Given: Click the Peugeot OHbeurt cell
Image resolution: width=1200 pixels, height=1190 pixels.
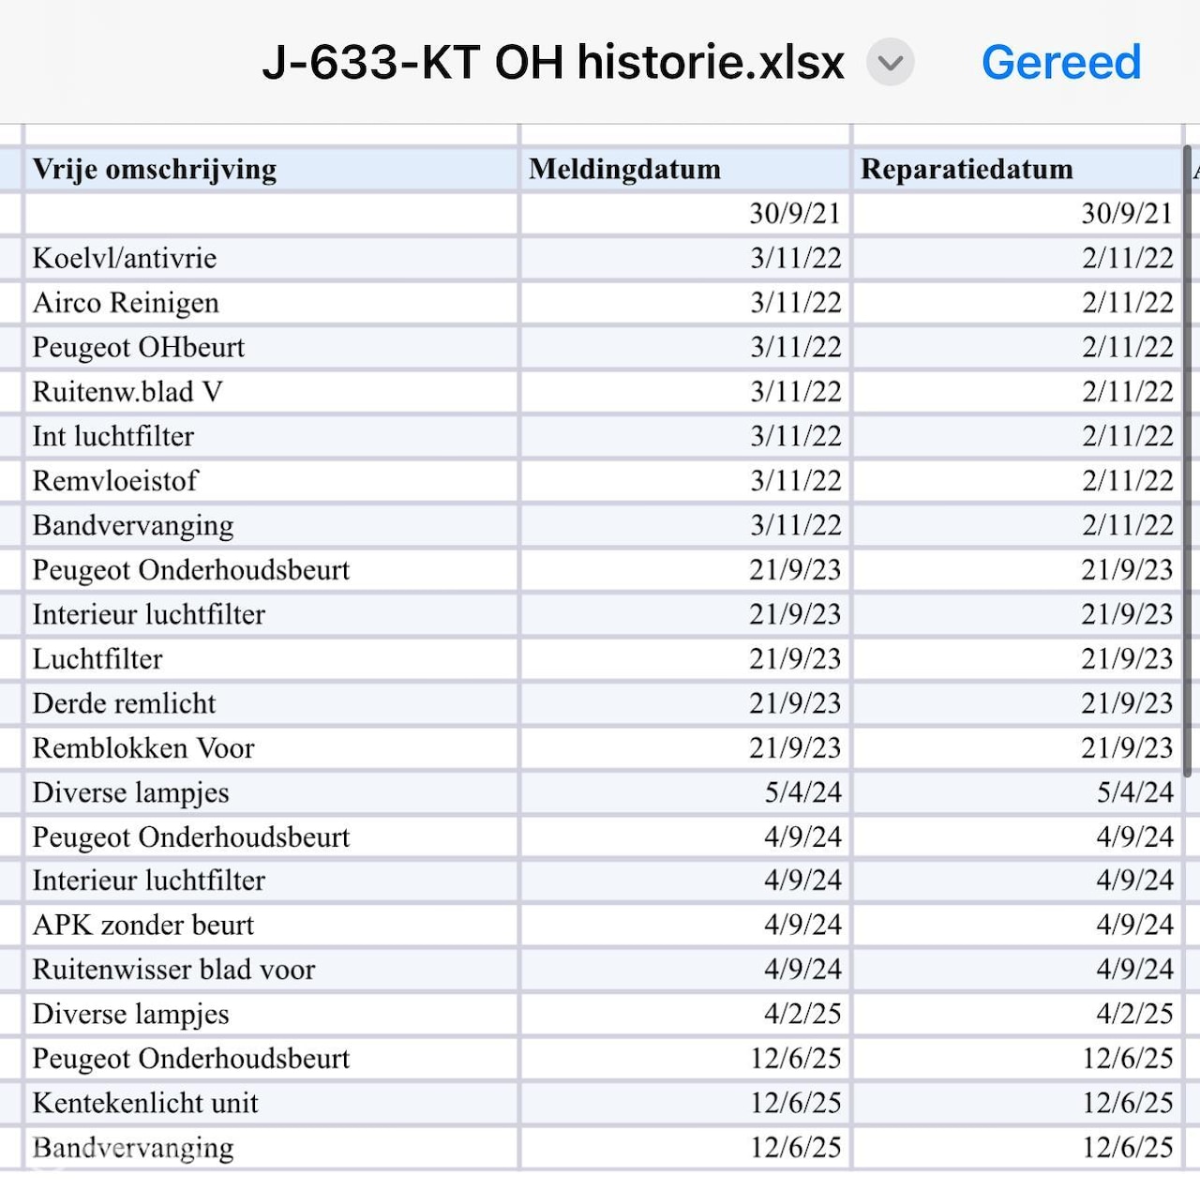Looking at the screenshot, I should pos(270,348).
